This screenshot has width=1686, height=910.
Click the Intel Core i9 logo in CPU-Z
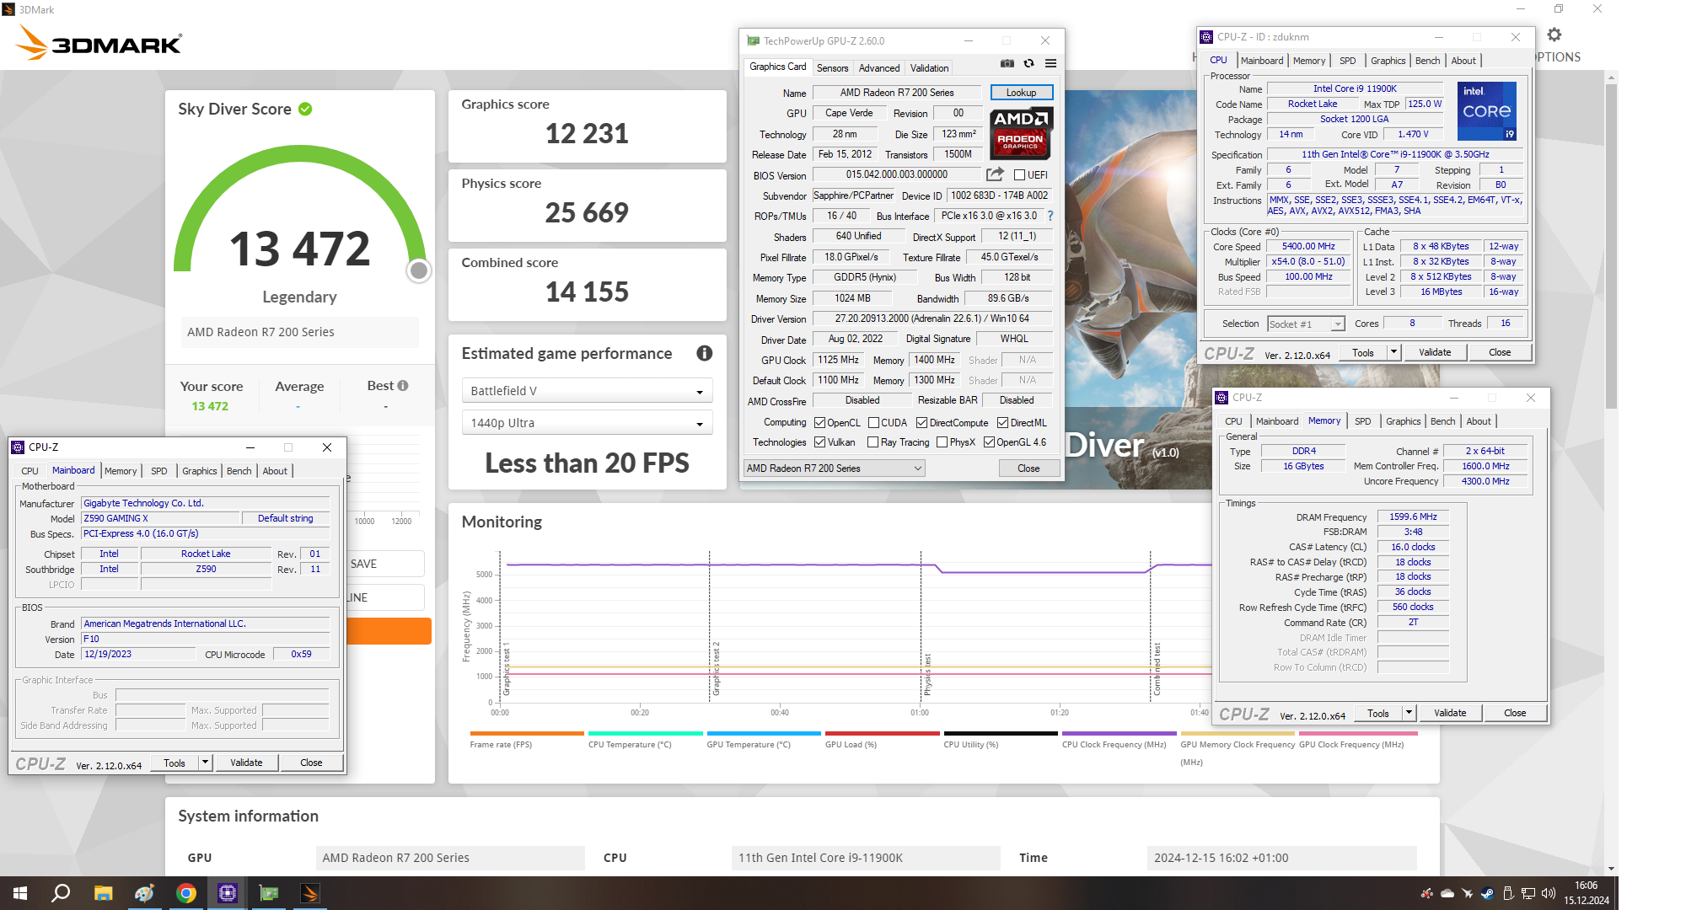pyautogui.click(x=1487, y=110)
